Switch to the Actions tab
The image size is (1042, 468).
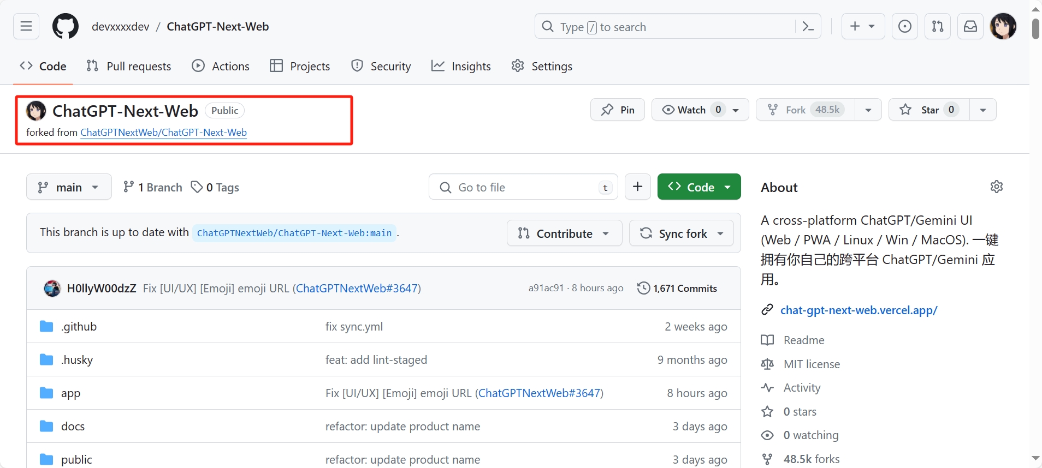pyautogui.click(x=221, y=66)
